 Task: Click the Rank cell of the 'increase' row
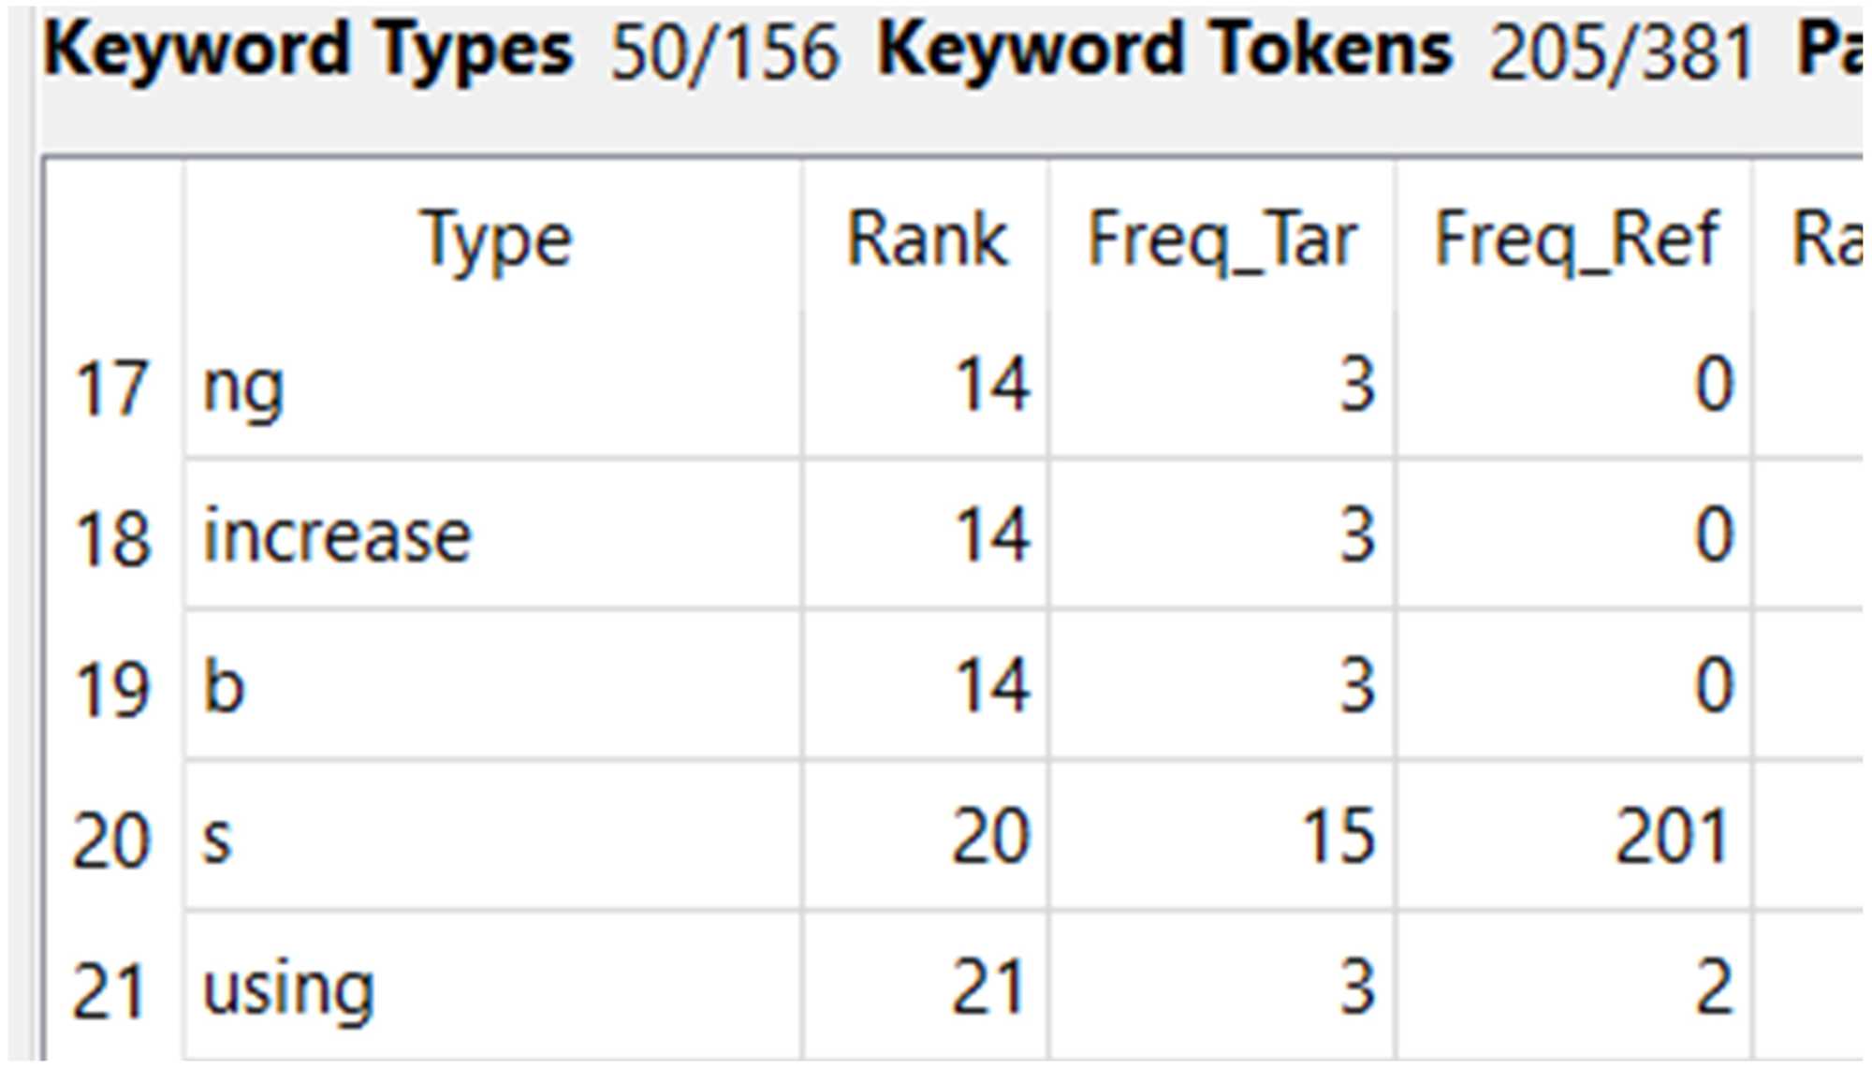click(x=992, y=536)
